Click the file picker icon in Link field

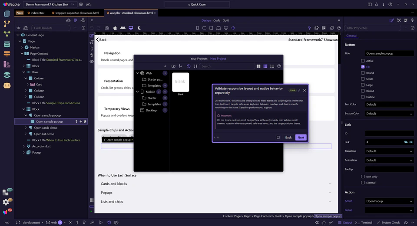pos(406,142)
